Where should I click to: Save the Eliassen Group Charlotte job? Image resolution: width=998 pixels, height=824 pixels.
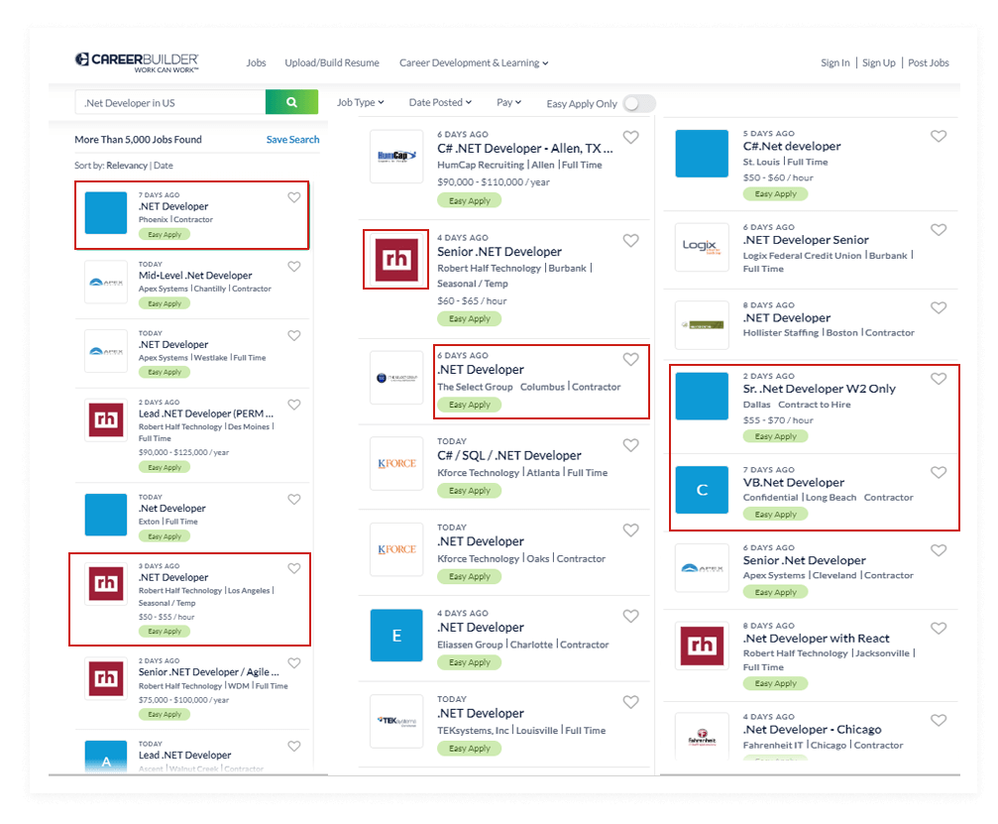(630, 616)
